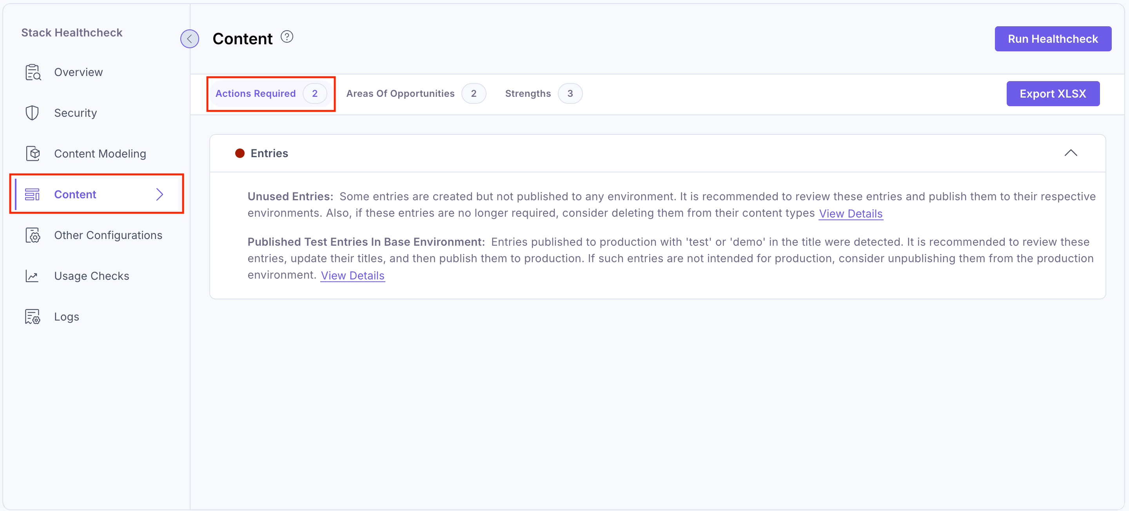The image size is (1129, 511).
Task: Select the Security shield icon
Action: [33, 112]
